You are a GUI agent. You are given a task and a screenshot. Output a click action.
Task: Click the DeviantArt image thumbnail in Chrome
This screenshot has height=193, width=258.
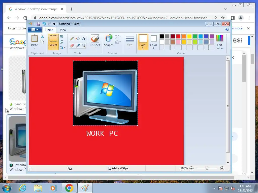click(17, 139)
